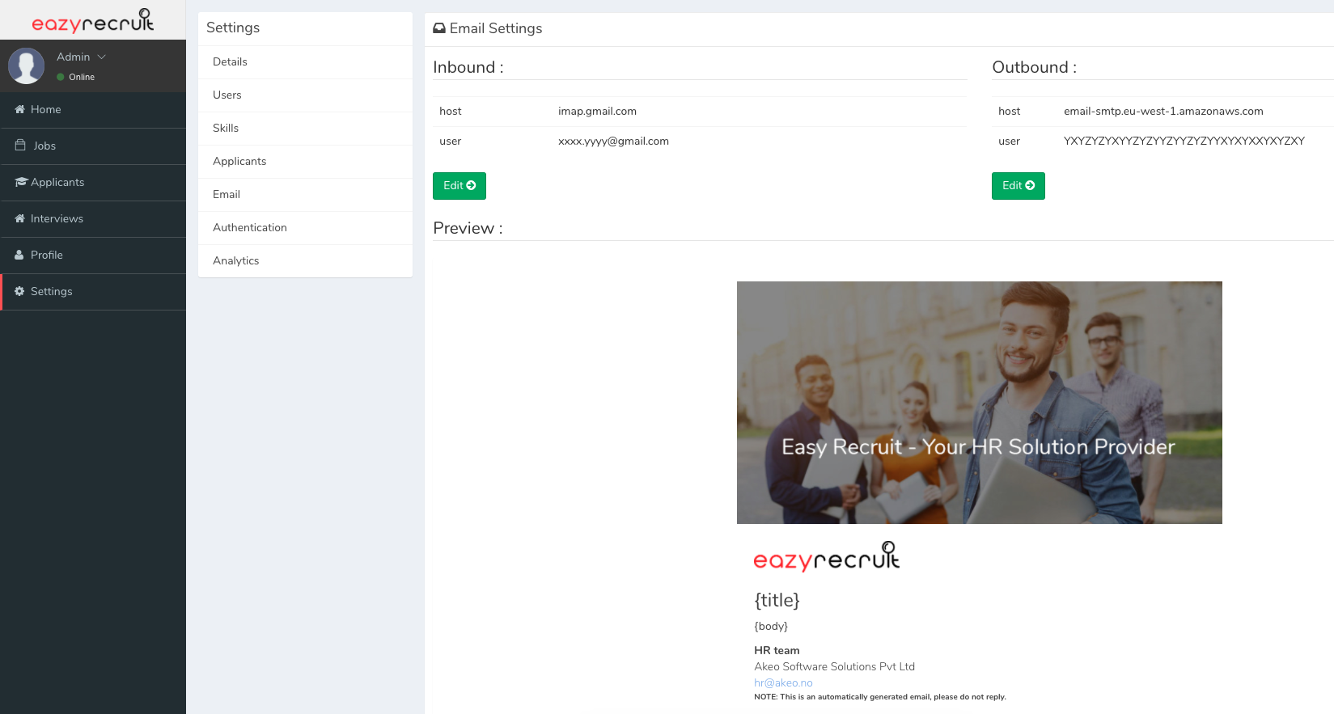Viewport: 1334px width, 714px height.
Task: Click the Email Settings inbox icon
Action: tap(439, 28)
